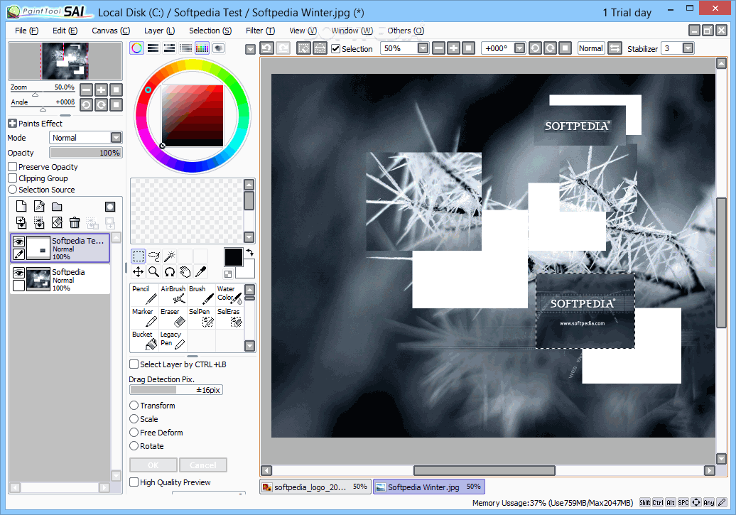Select the Hand pan tool
Image resolution: width=736 pixels, height=515 pixels.
click(x=185, y=271)
